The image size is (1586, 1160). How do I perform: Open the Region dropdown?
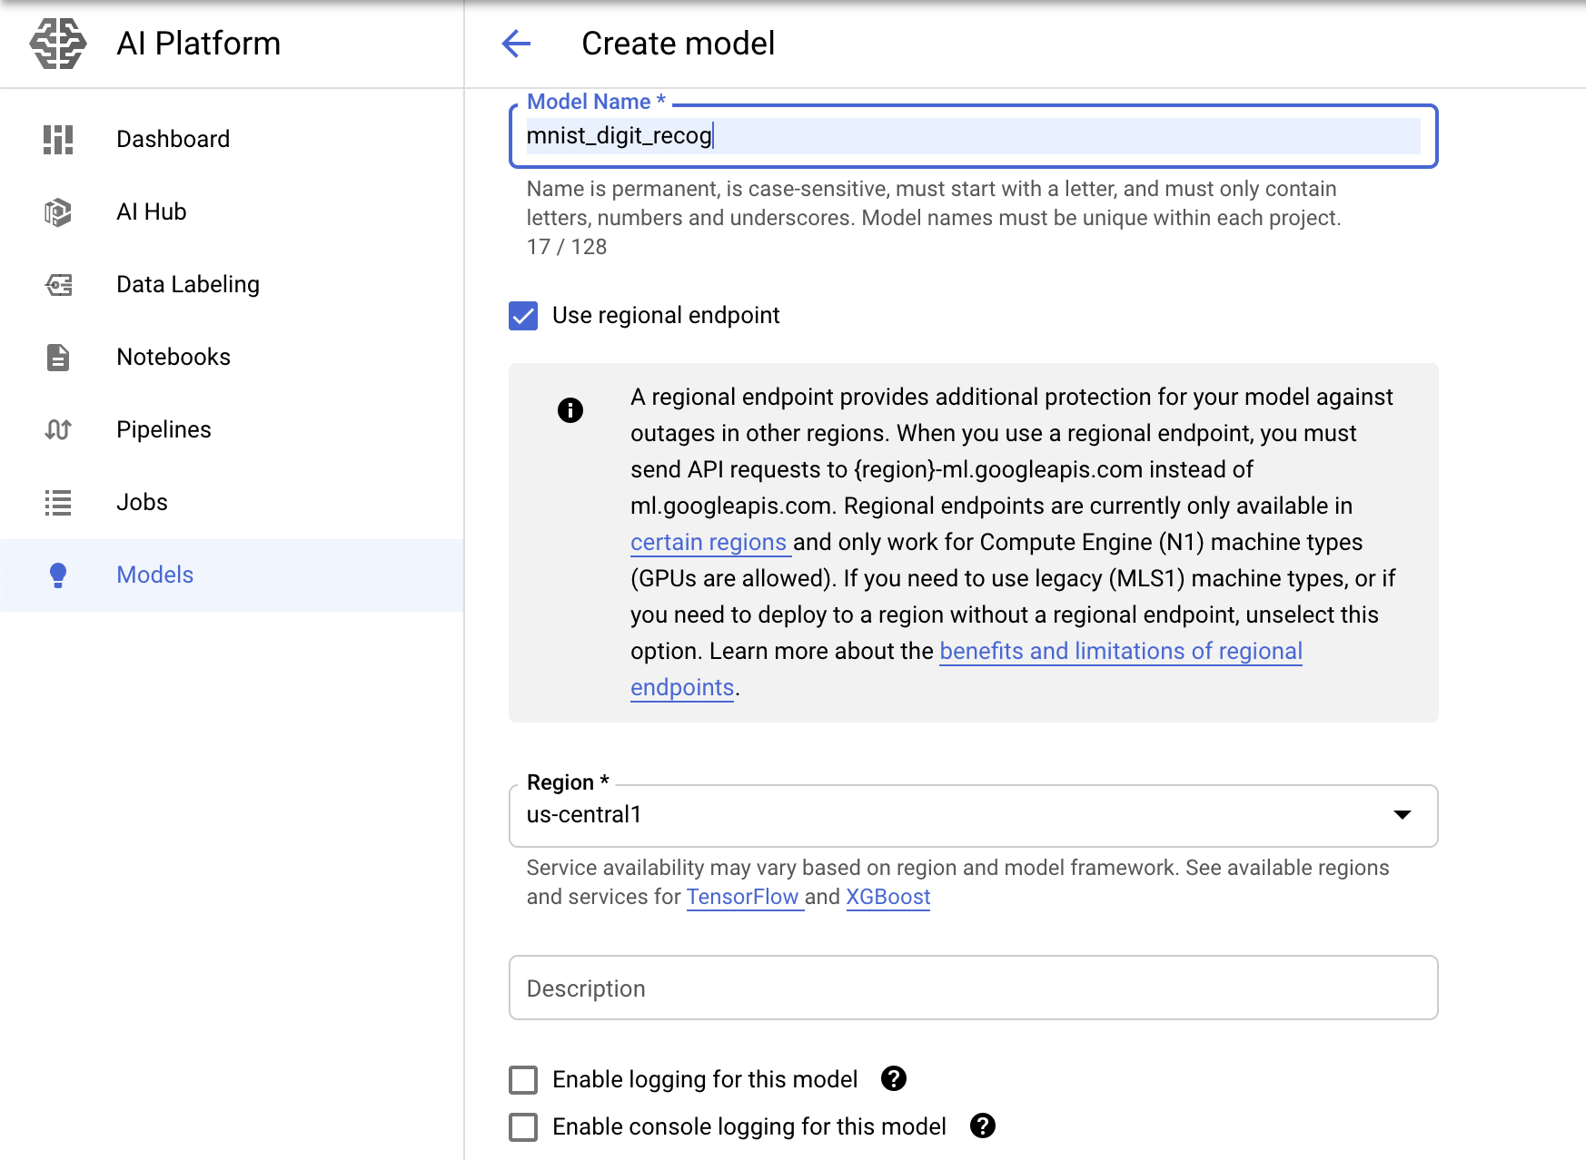click(x=973, y=815)
